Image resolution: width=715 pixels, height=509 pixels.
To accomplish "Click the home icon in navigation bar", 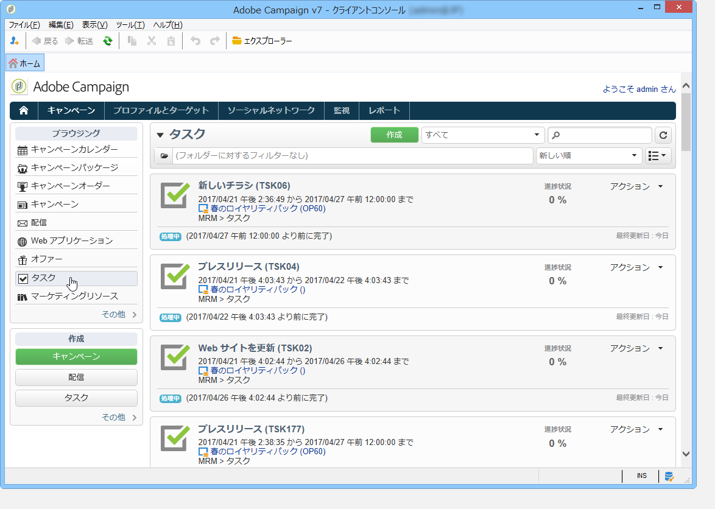I will 24,110.
